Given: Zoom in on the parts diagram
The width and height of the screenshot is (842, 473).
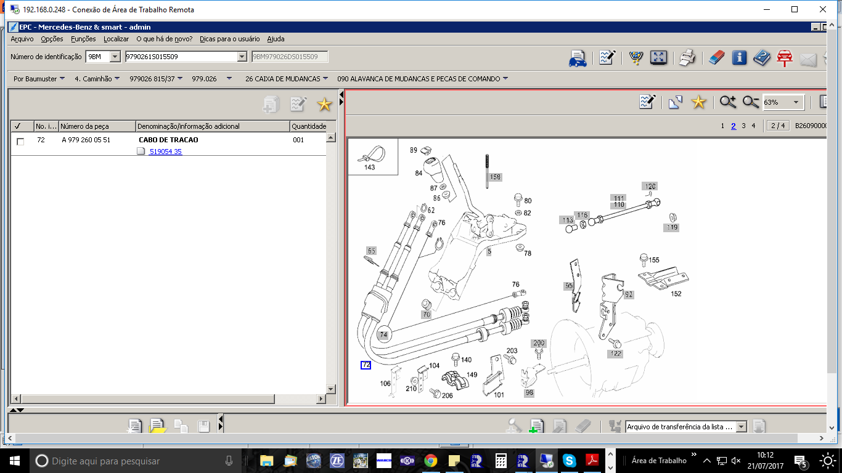Looking at the screenshot, I should (x=728, y=102).
